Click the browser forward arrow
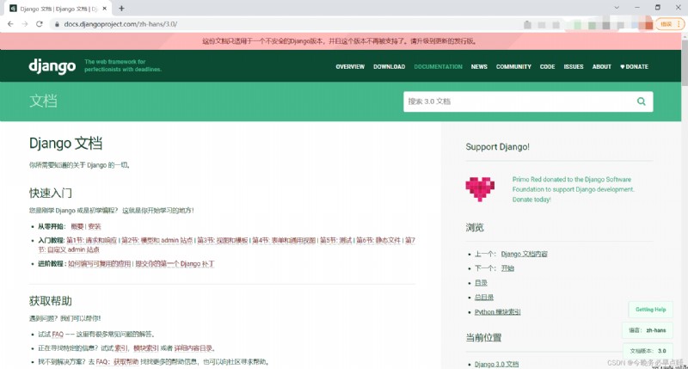688x369 pixels. point(25,24)
